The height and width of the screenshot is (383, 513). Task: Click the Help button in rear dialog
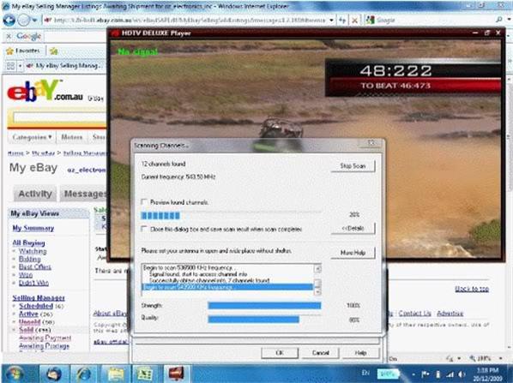coord(360,353)
